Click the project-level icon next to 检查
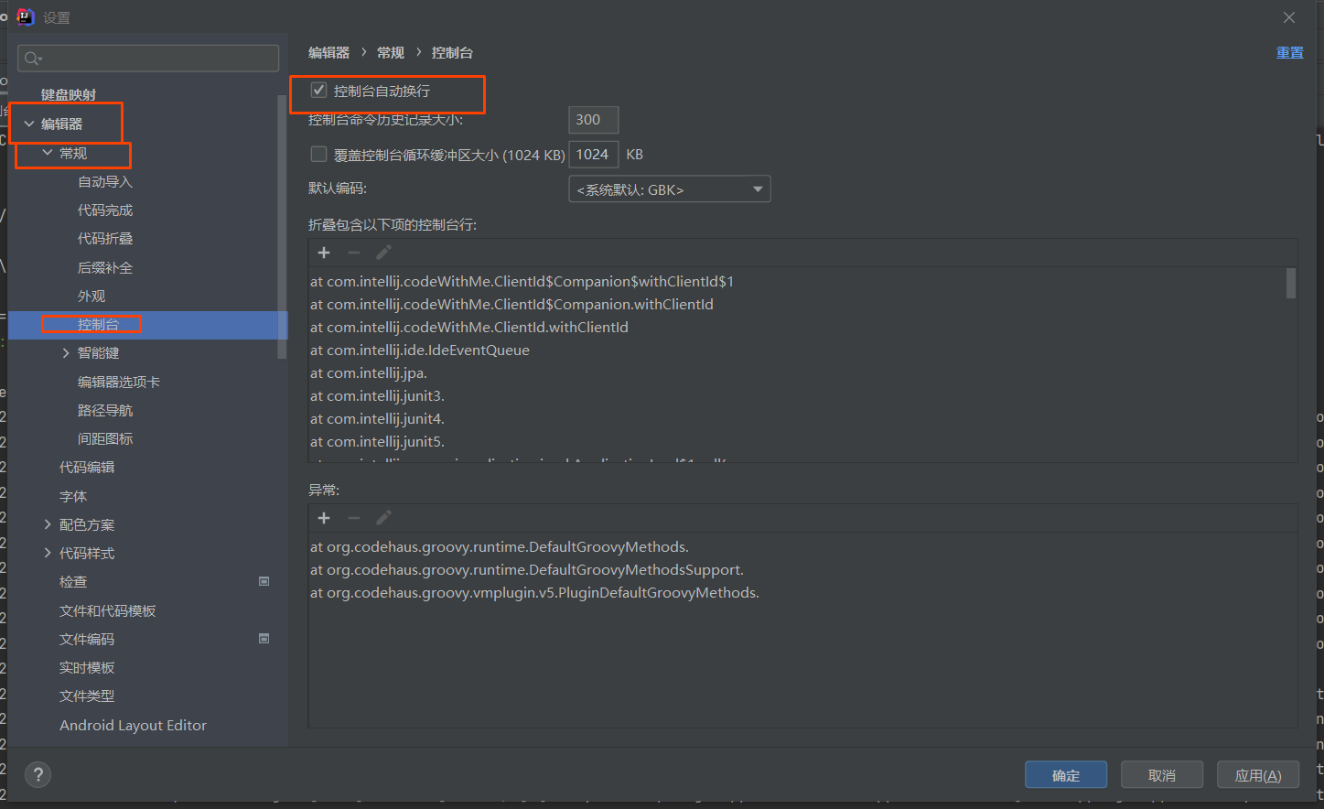 coord(264,581)
